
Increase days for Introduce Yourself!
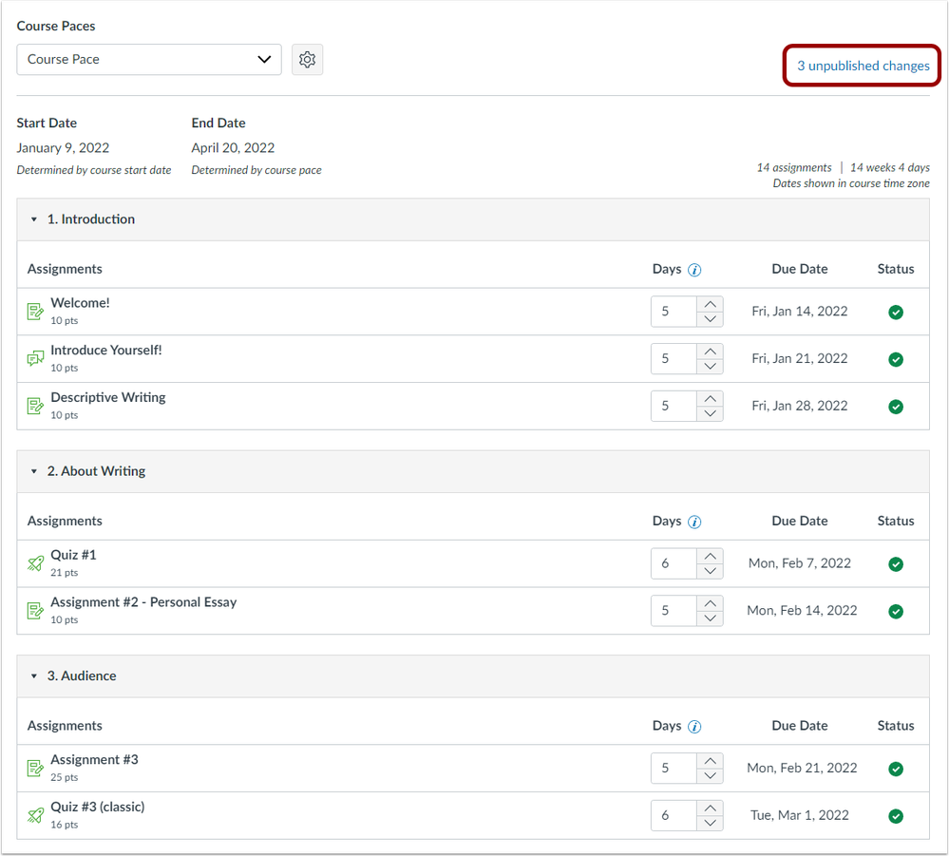click(710, 352)
